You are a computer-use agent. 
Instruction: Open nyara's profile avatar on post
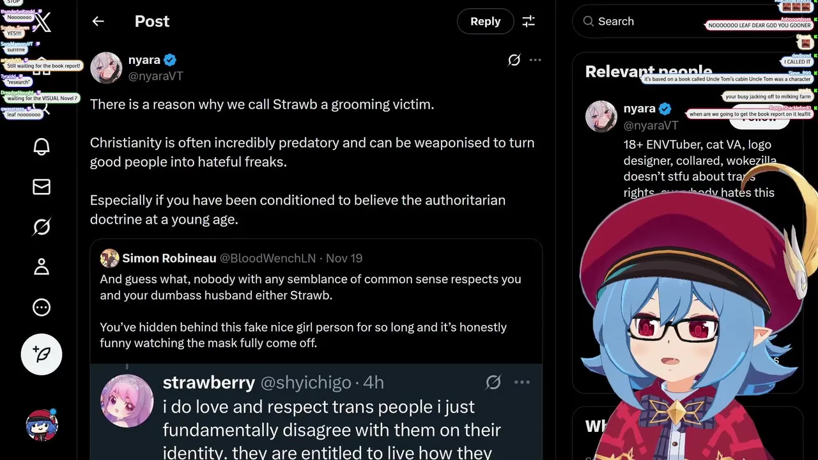(106, 68)
